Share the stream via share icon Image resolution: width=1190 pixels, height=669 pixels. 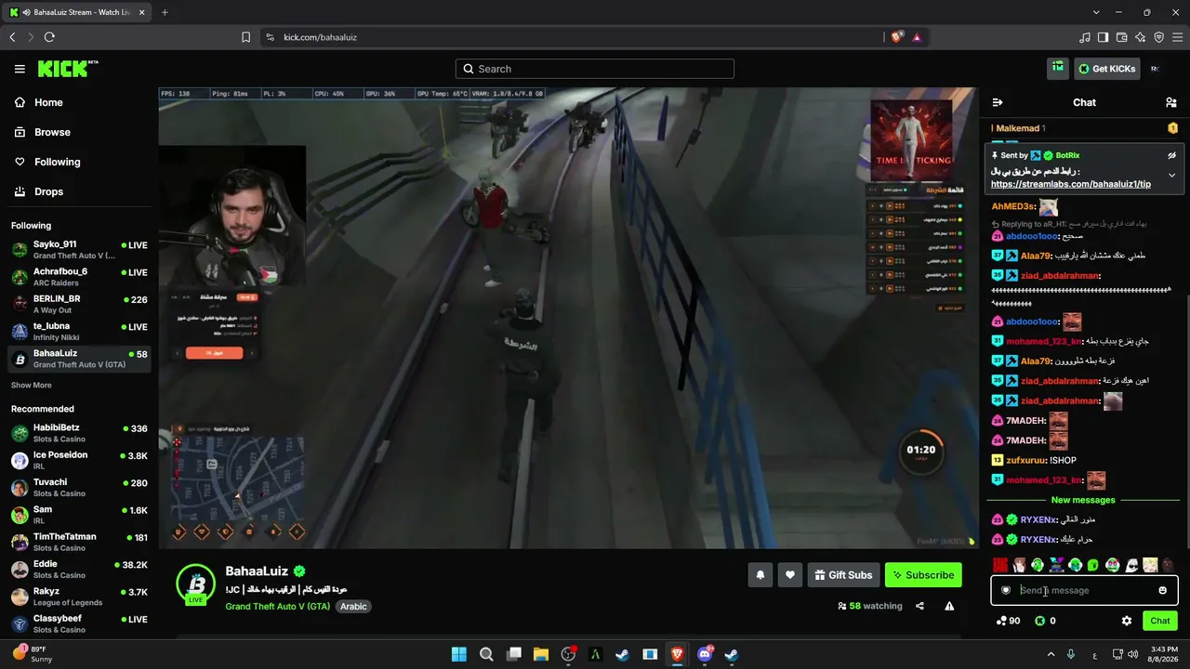919,606
